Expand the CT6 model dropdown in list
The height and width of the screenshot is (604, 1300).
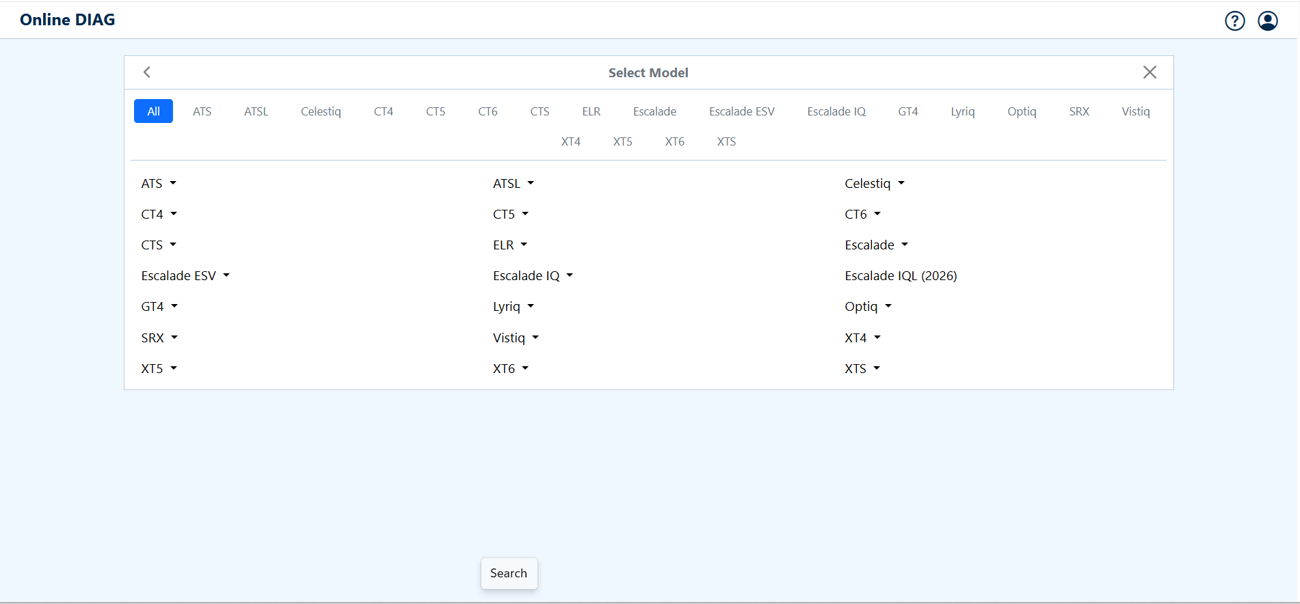(x=862, y=214)
